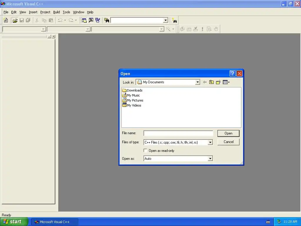Image resolution: width=301 pixels, height=226 pixels.
Task: Click the Save All toolbar icon
Action: pyautogui.click(x=28, y=20)
